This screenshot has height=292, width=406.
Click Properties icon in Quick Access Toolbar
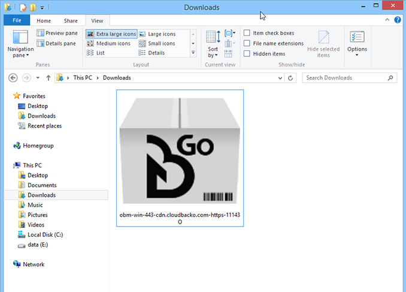point(23,7)
